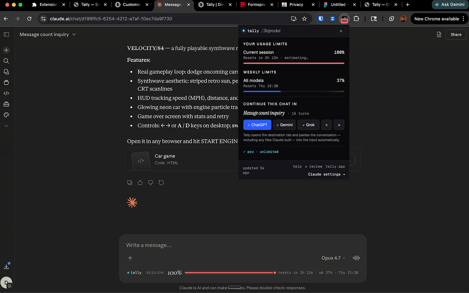
Task: Open site information icon in address bar
Action: coord(43,19)
